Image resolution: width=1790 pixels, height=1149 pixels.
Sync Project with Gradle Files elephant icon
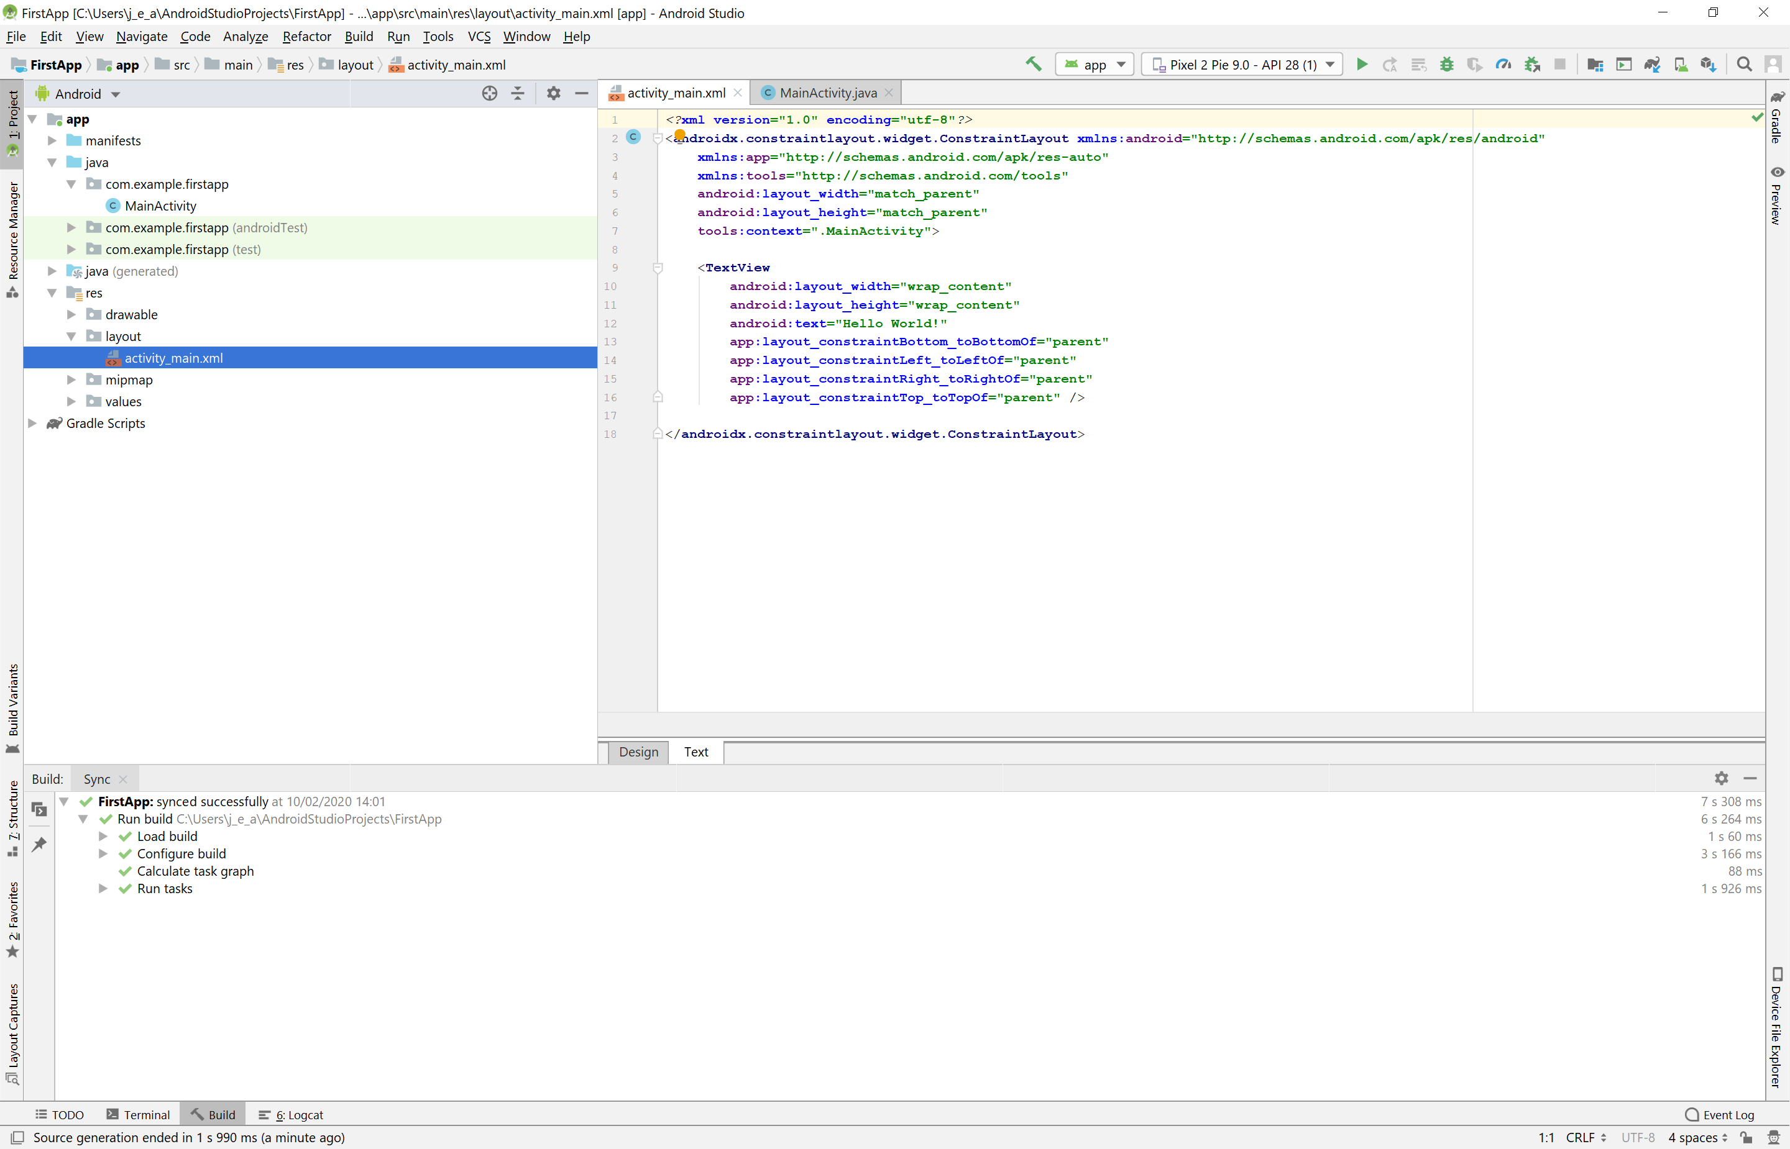tap(1652, 64)
